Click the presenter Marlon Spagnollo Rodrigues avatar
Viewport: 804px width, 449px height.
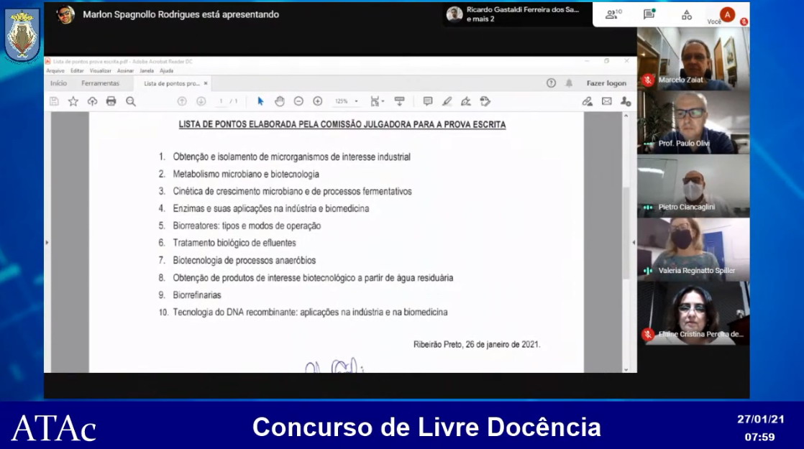click(x=65, y=14)
